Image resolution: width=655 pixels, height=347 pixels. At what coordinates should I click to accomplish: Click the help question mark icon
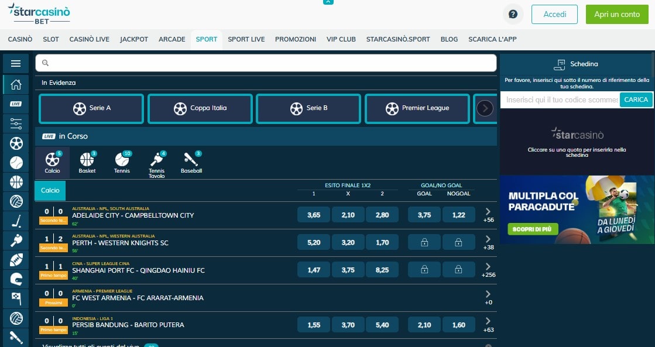click(513, 14)
